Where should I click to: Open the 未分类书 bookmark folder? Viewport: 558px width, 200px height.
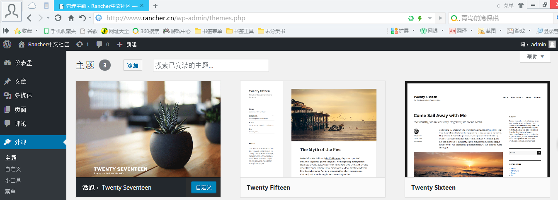272,31
